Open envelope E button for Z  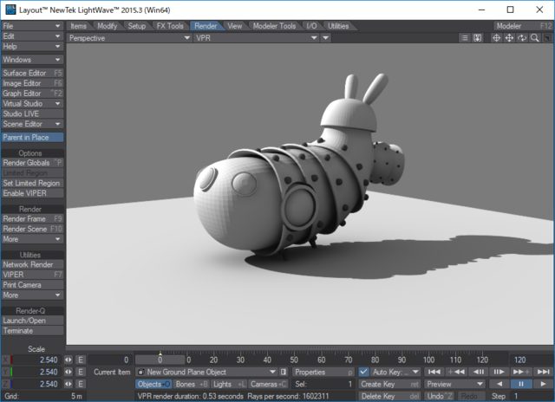coord(81,384)
